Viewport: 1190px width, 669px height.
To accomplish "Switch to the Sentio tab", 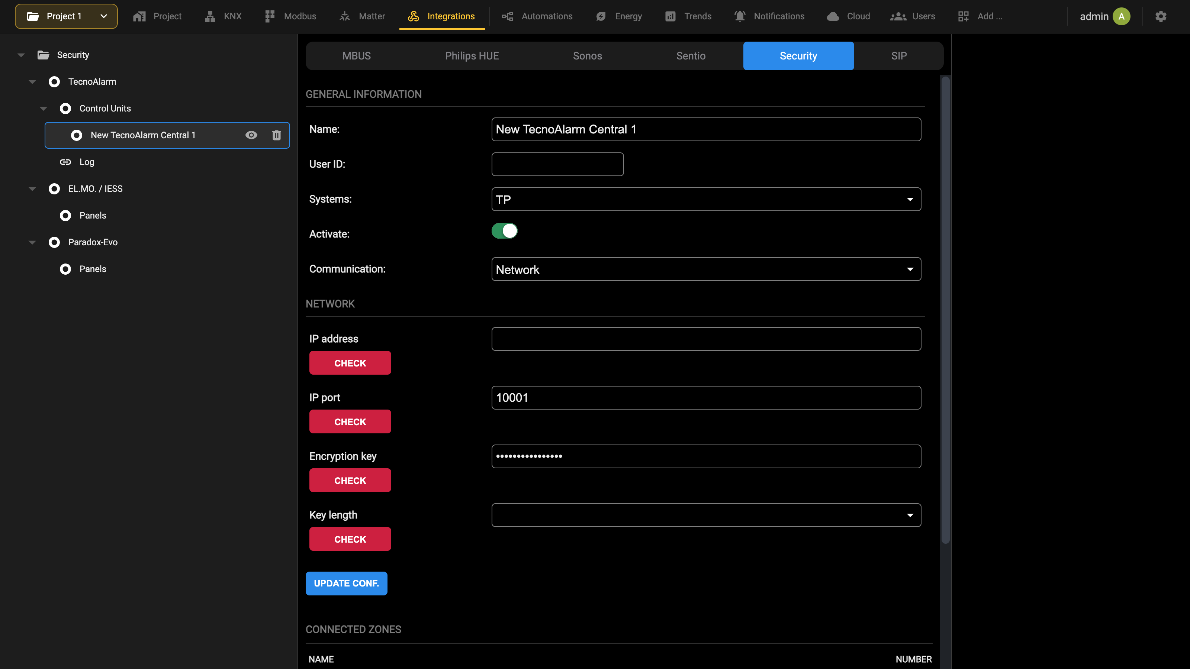I will pos(691,56).
